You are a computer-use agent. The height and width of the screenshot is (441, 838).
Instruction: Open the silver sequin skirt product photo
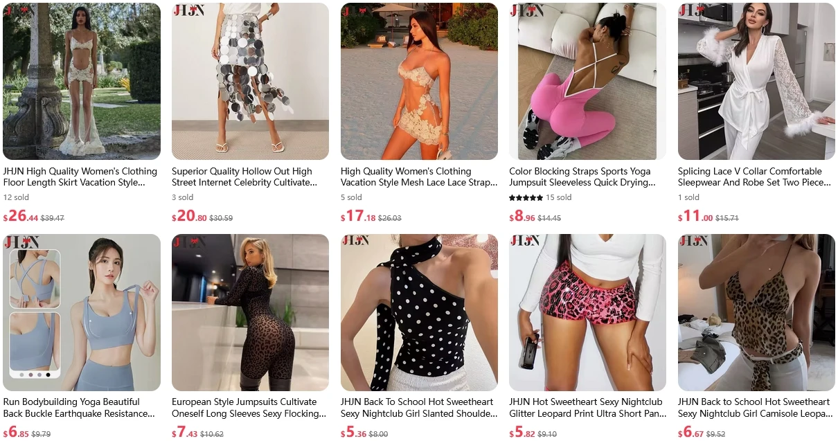coord(250,81)
